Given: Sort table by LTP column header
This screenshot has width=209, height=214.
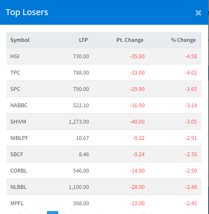Looking at the screenshot, I should pos(83,40).
